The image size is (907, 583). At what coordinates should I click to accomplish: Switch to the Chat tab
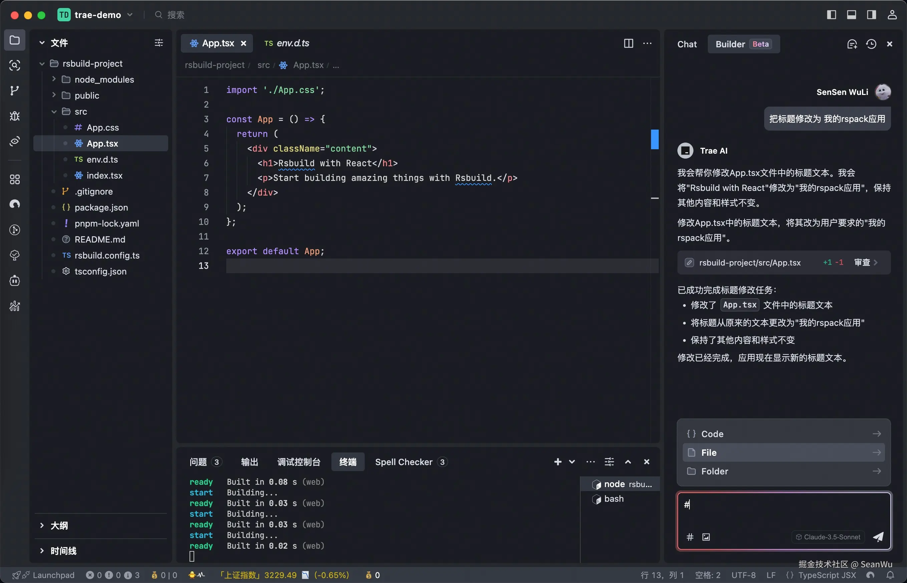coord(687,44)
